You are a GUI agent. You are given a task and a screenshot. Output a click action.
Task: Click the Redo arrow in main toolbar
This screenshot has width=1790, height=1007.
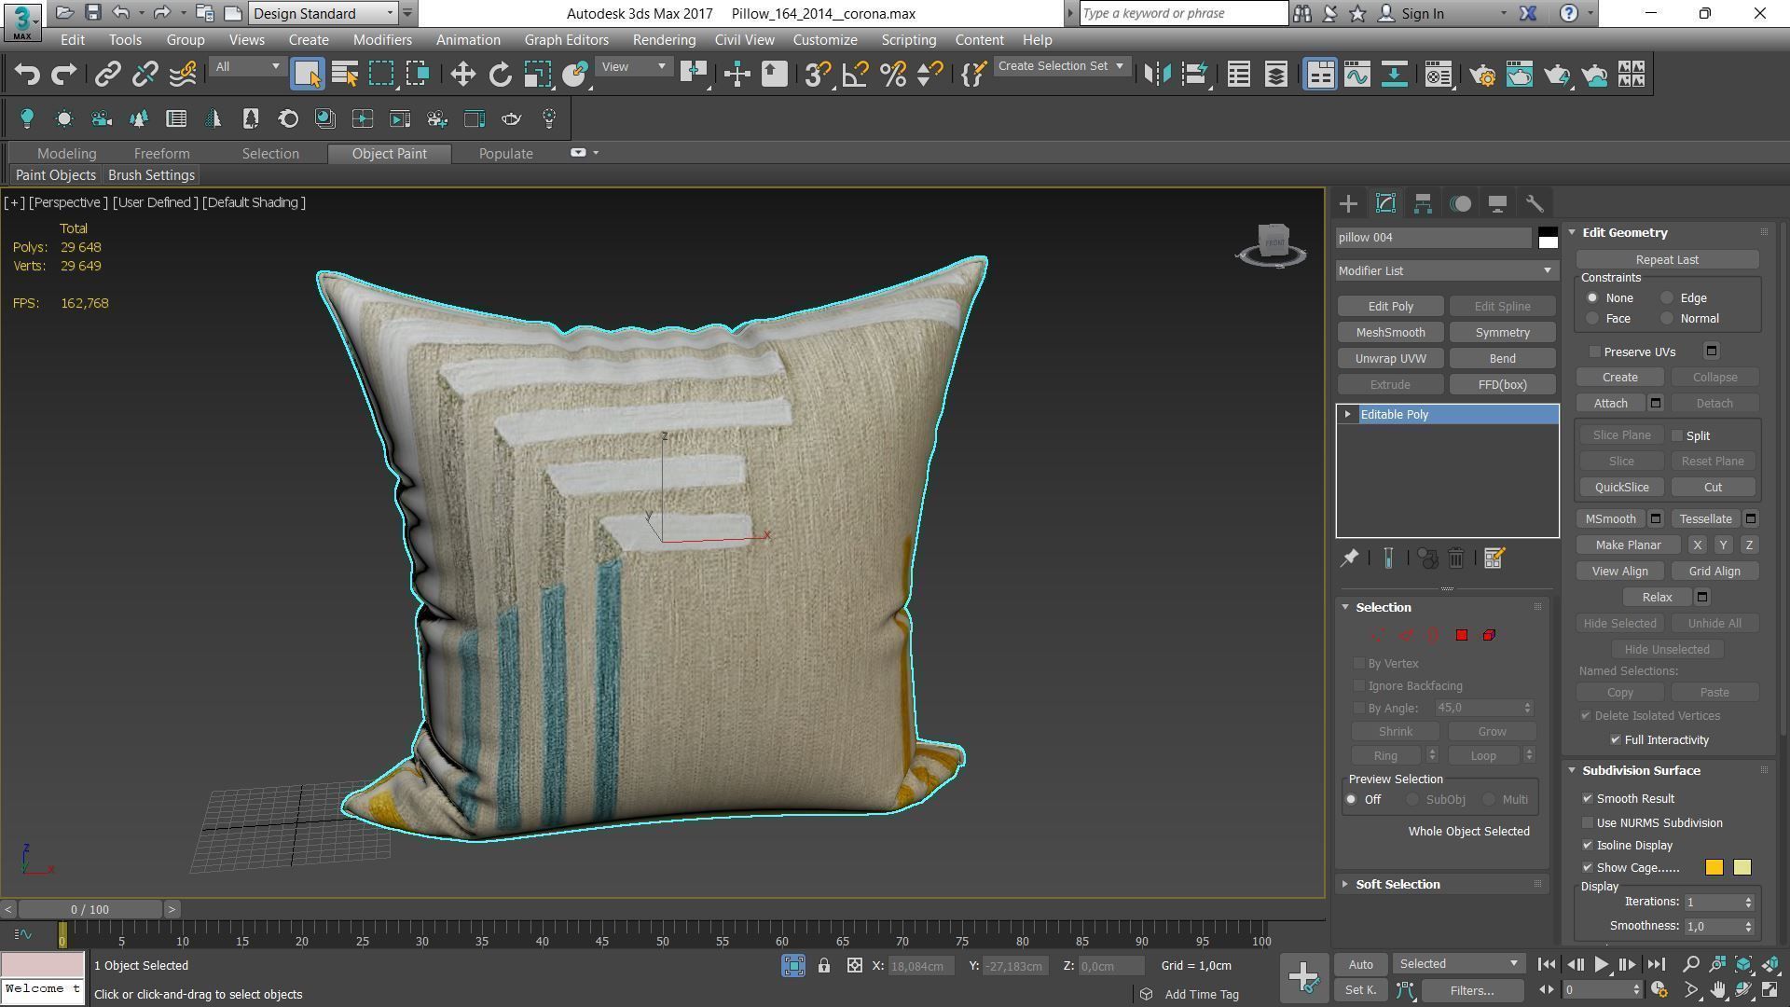(x=64, y=75)
